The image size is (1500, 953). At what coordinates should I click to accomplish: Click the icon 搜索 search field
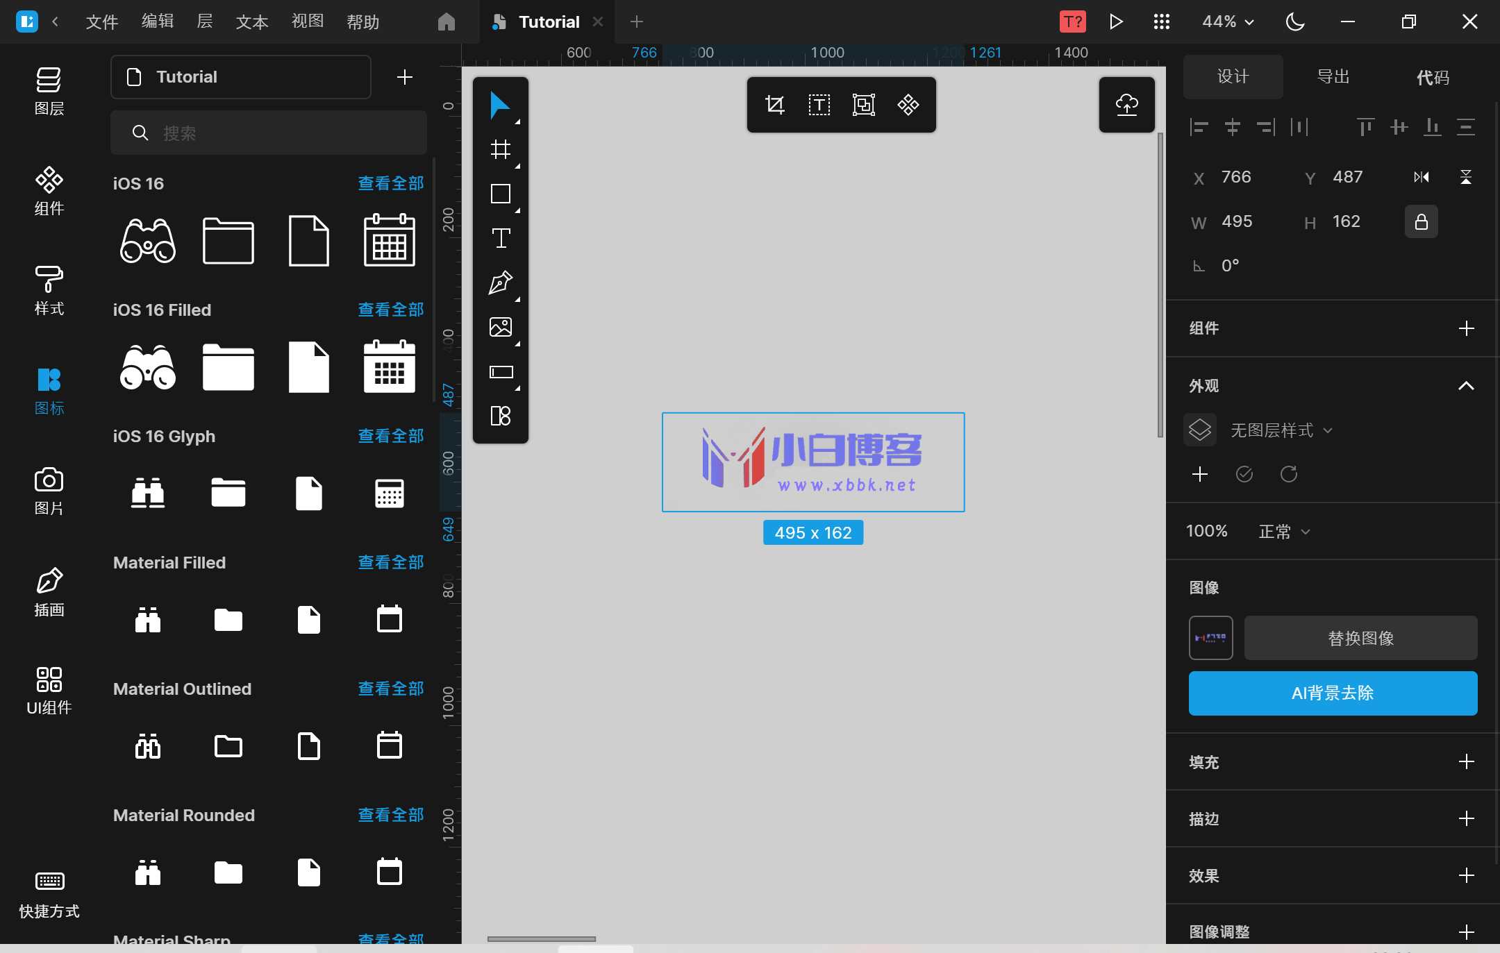pyautogui.click(x=268, y=133)
